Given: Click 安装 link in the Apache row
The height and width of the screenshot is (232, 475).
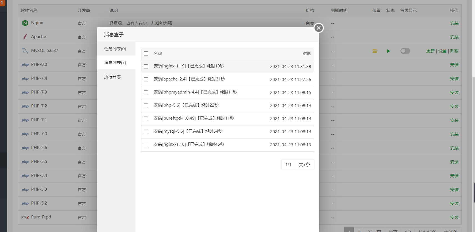Looking at the screenshot, I should tap(454, 37).
